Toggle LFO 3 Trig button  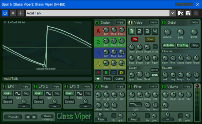88,93
